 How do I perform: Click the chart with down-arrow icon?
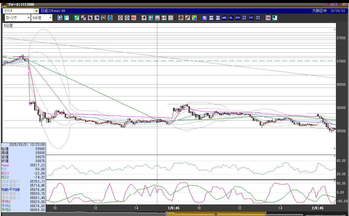(144, 18)
